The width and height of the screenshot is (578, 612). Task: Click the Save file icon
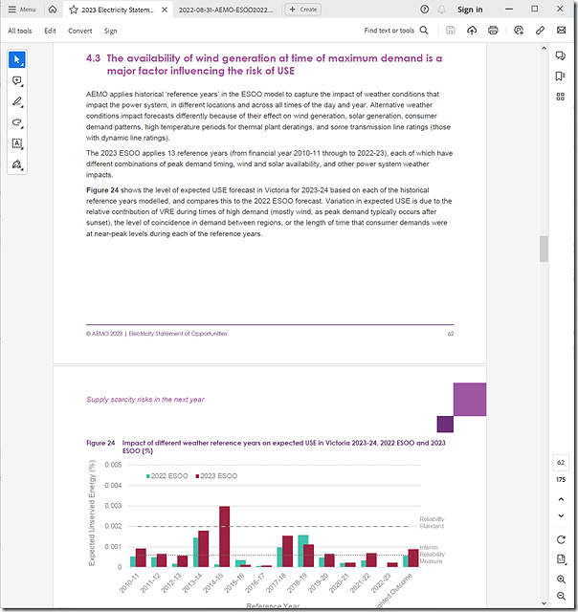[451, 30]
